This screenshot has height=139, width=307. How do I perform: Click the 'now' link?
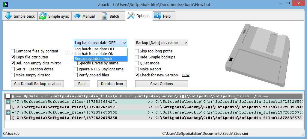186,75
